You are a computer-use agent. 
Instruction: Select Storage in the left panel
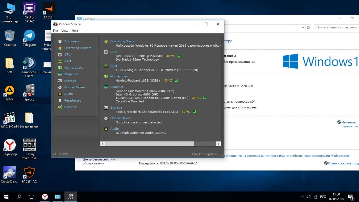(x=70, y=81)
